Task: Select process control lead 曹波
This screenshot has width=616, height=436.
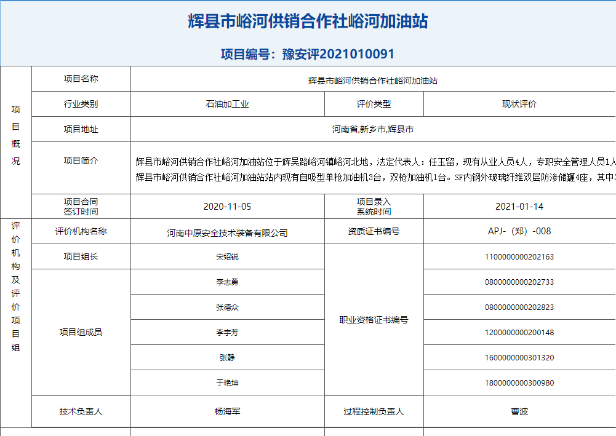Action: 519,411
